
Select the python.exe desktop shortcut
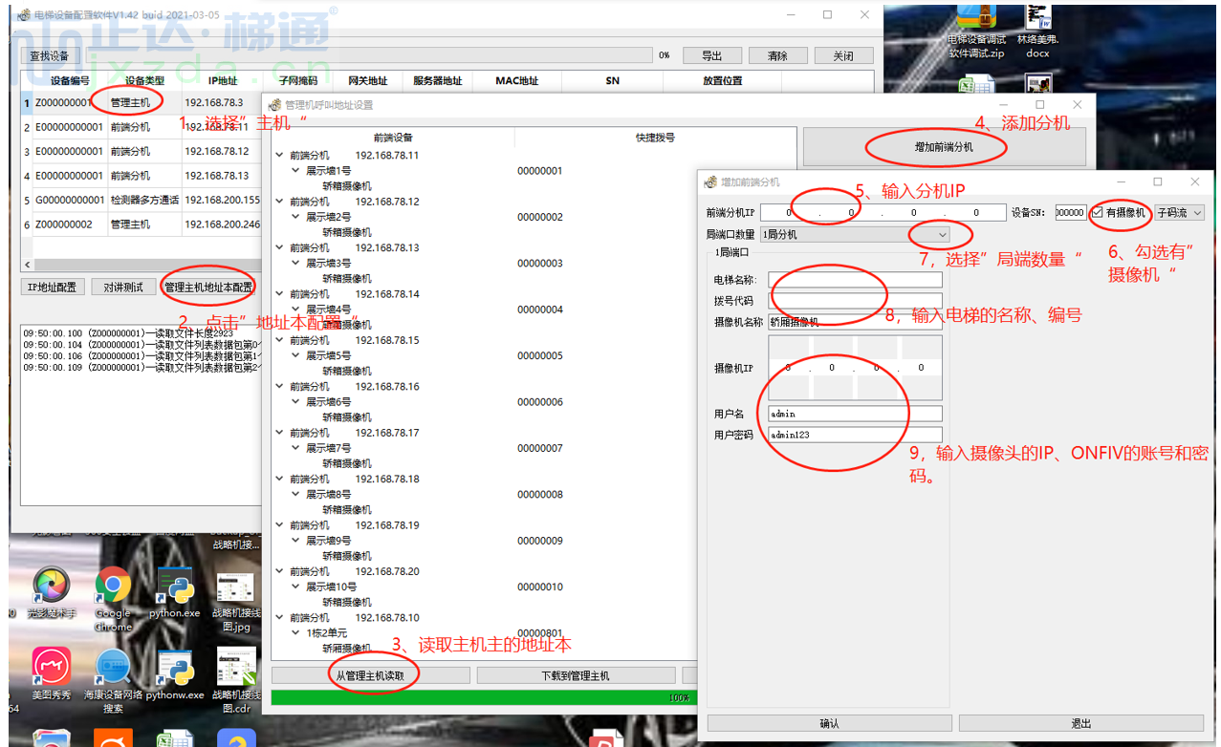coord(176,587)
